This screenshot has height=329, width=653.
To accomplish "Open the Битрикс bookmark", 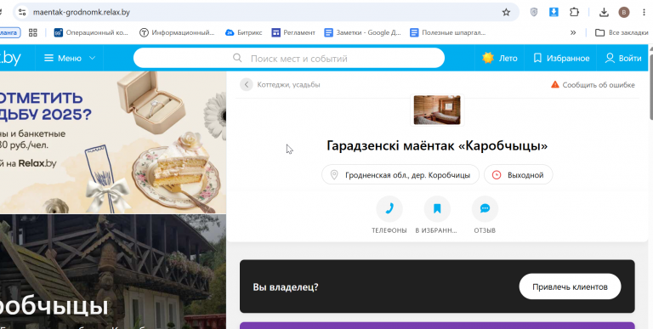I will 244,32.
